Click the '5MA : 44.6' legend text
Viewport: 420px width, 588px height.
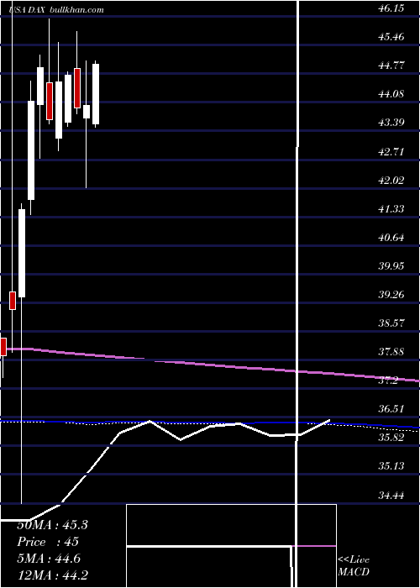[x=50, y=559]
